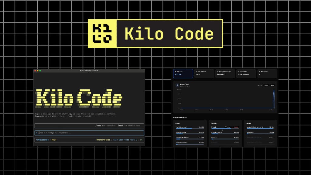Image resolution: width=311 pixels, height=175 pixels.
Task: Click Filter button in first Projects row
Action: [x=227, y=127]
